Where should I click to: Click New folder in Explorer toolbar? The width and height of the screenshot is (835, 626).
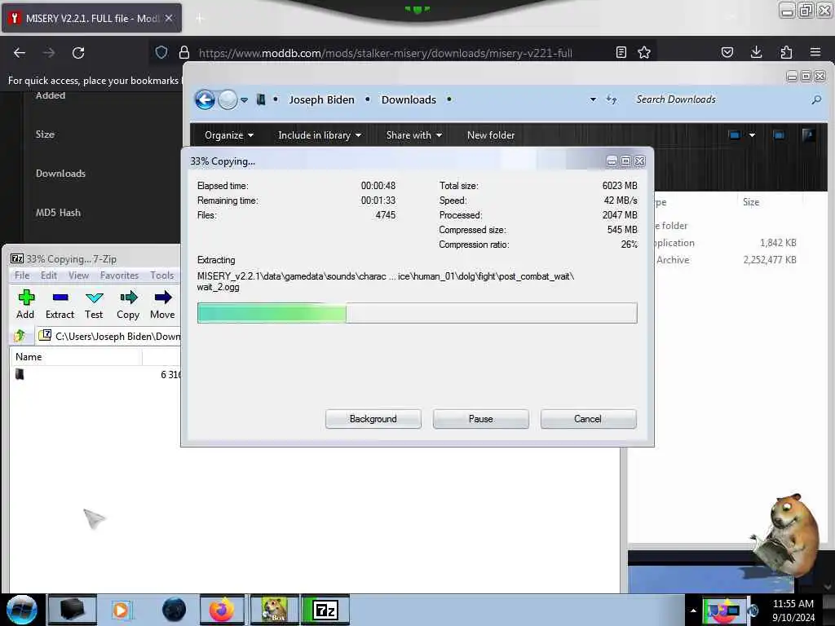[491, 135]
